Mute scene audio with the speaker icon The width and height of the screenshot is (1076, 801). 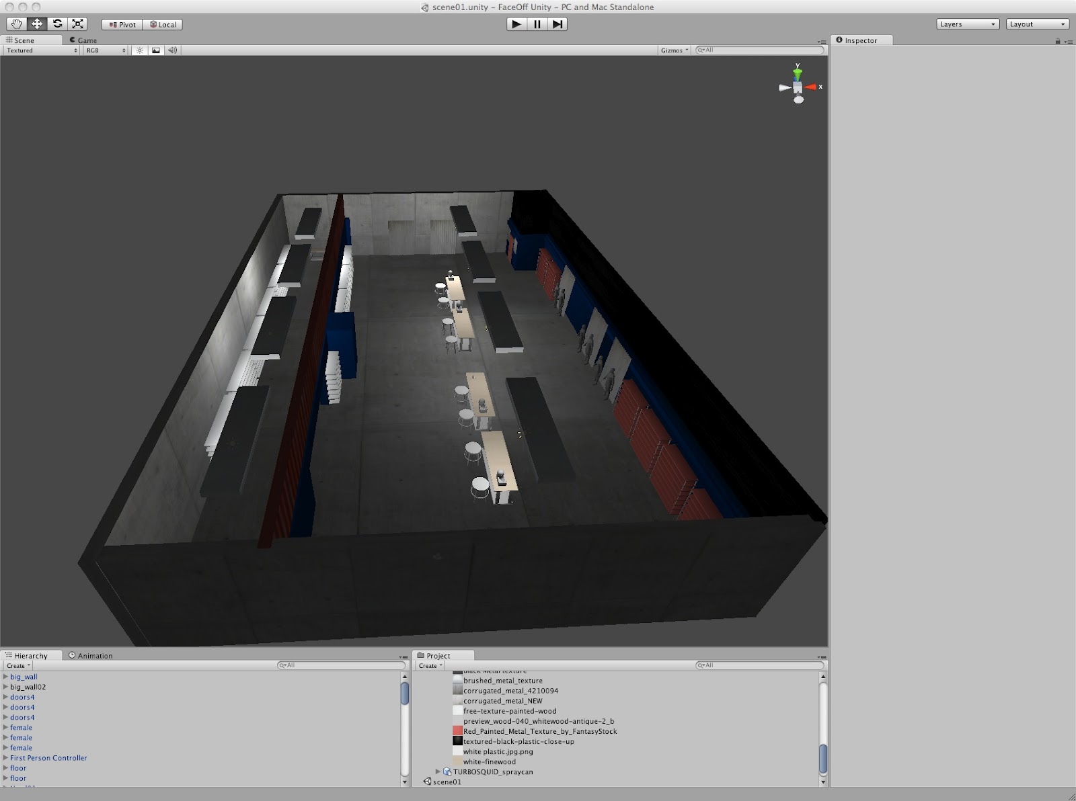[171, 50]
